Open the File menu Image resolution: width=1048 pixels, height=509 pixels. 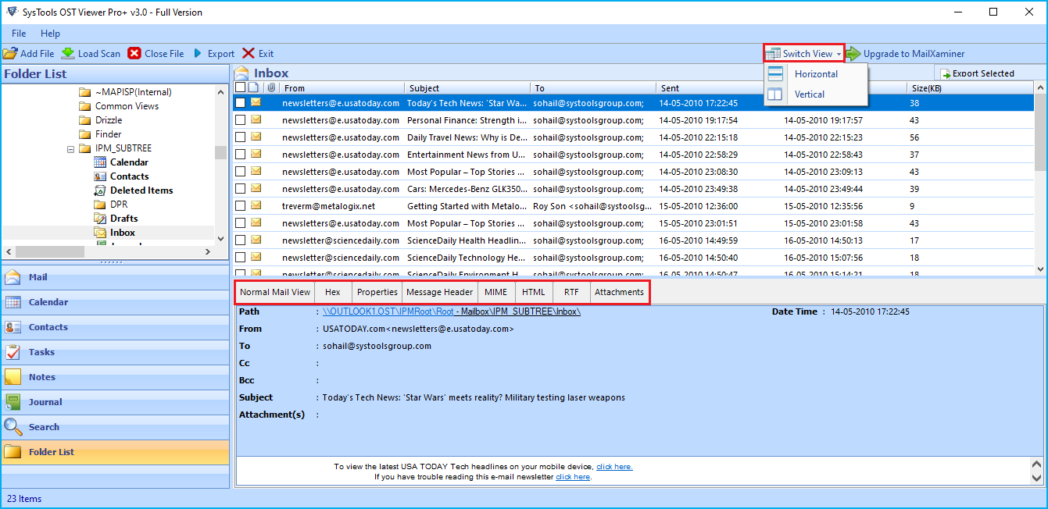(x=19, y=34)
